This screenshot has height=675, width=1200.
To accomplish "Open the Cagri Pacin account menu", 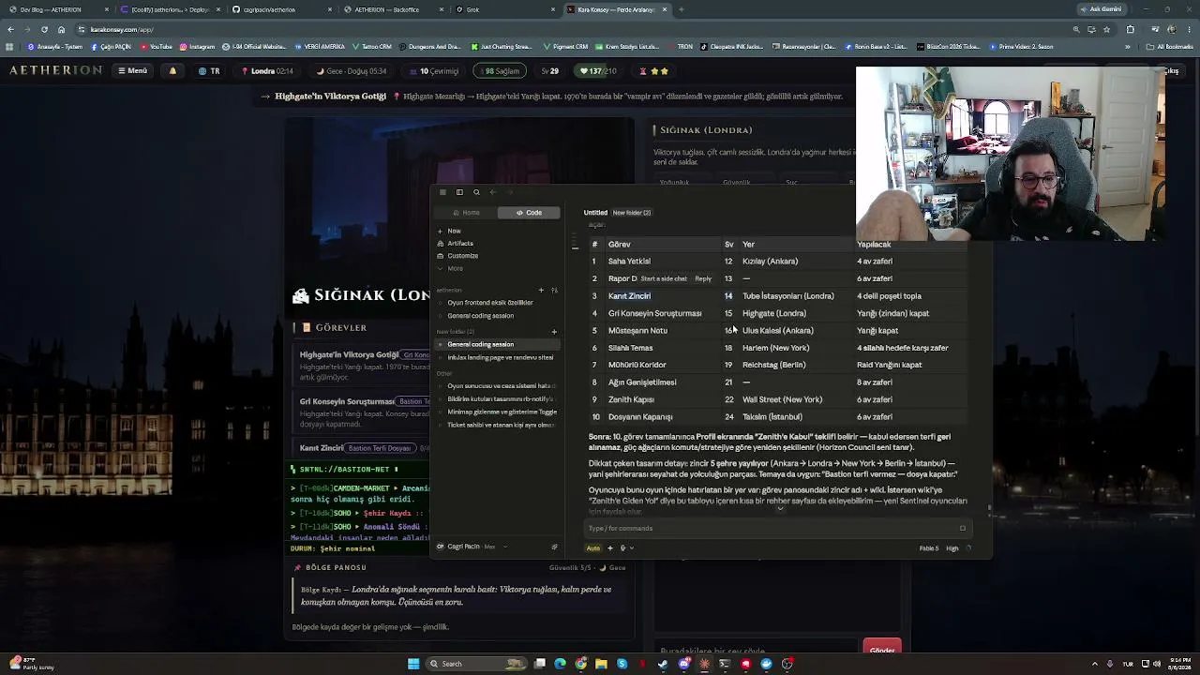I will (472, 547).
